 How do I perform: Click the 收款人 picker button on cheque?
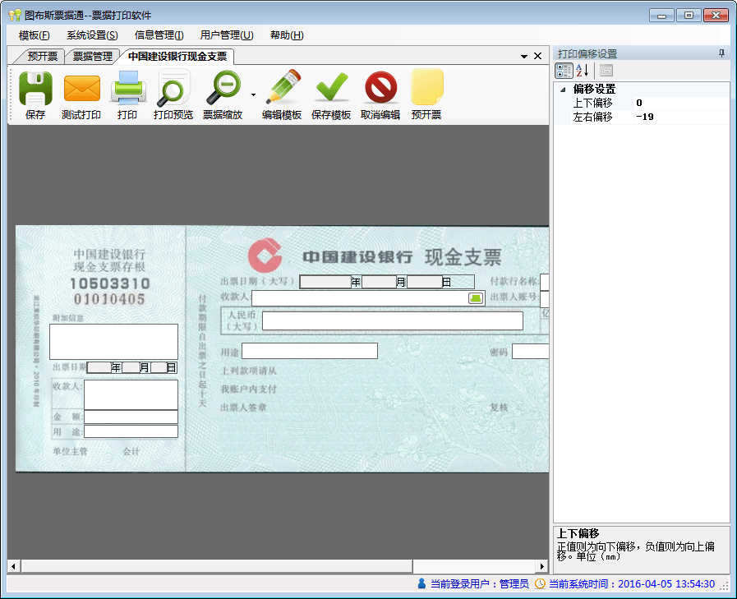tap(477, 298)
